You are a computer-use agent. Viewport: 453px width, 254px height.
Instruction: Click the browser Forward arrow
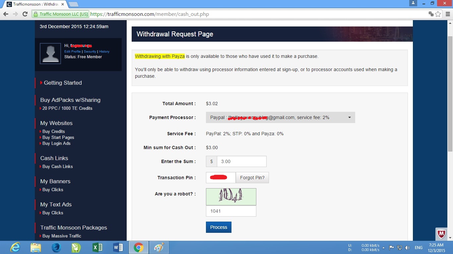(15, 14)
